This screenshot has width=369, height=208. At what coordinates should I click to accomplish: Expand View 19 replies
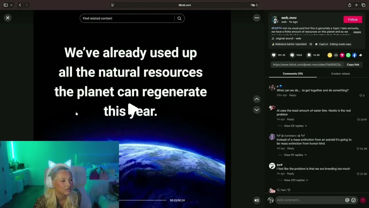295,155
